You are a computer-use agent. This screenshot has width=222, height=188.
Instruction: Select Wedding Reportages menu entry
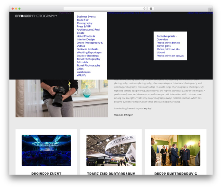[x=89, y=52]
